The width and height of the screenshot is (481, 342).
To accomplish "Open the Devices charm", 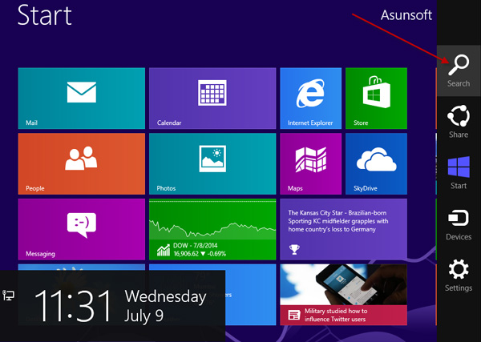I will pos(459,224).
